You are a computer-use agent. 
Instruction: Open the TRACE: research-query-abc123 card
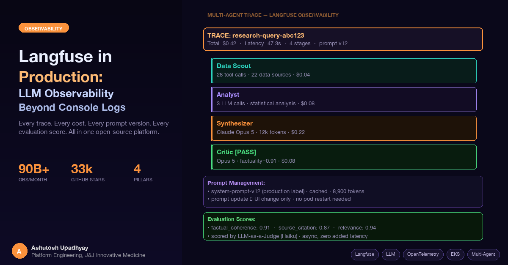pos(343,39)
